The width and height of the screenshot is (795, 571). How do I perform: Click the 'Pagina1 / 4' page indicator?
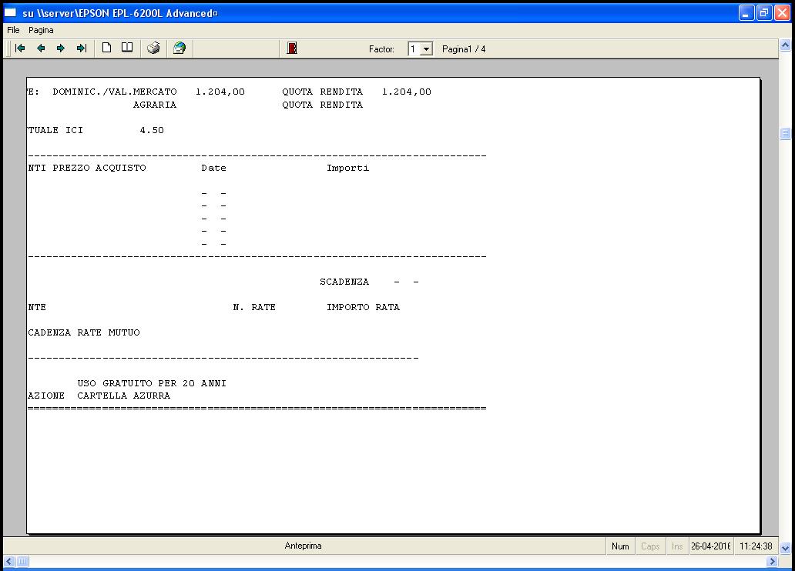coord(464,49)
